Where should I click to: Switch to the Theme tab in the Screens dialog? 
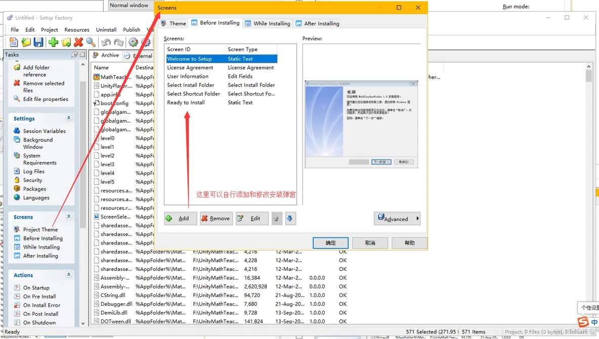point(174,23)
